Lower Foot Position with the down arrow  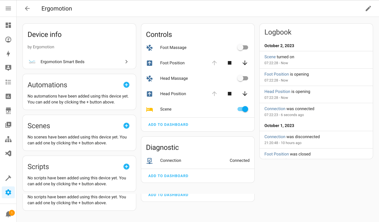pos(245,63)
